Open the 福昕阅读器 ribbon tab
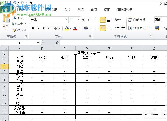 [x=125, y=10]
